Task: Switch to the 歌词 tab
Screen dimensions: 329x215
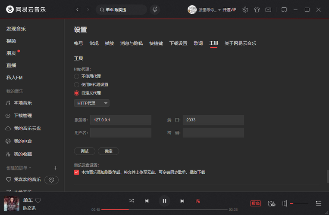Action: click(x=198, y=43)
